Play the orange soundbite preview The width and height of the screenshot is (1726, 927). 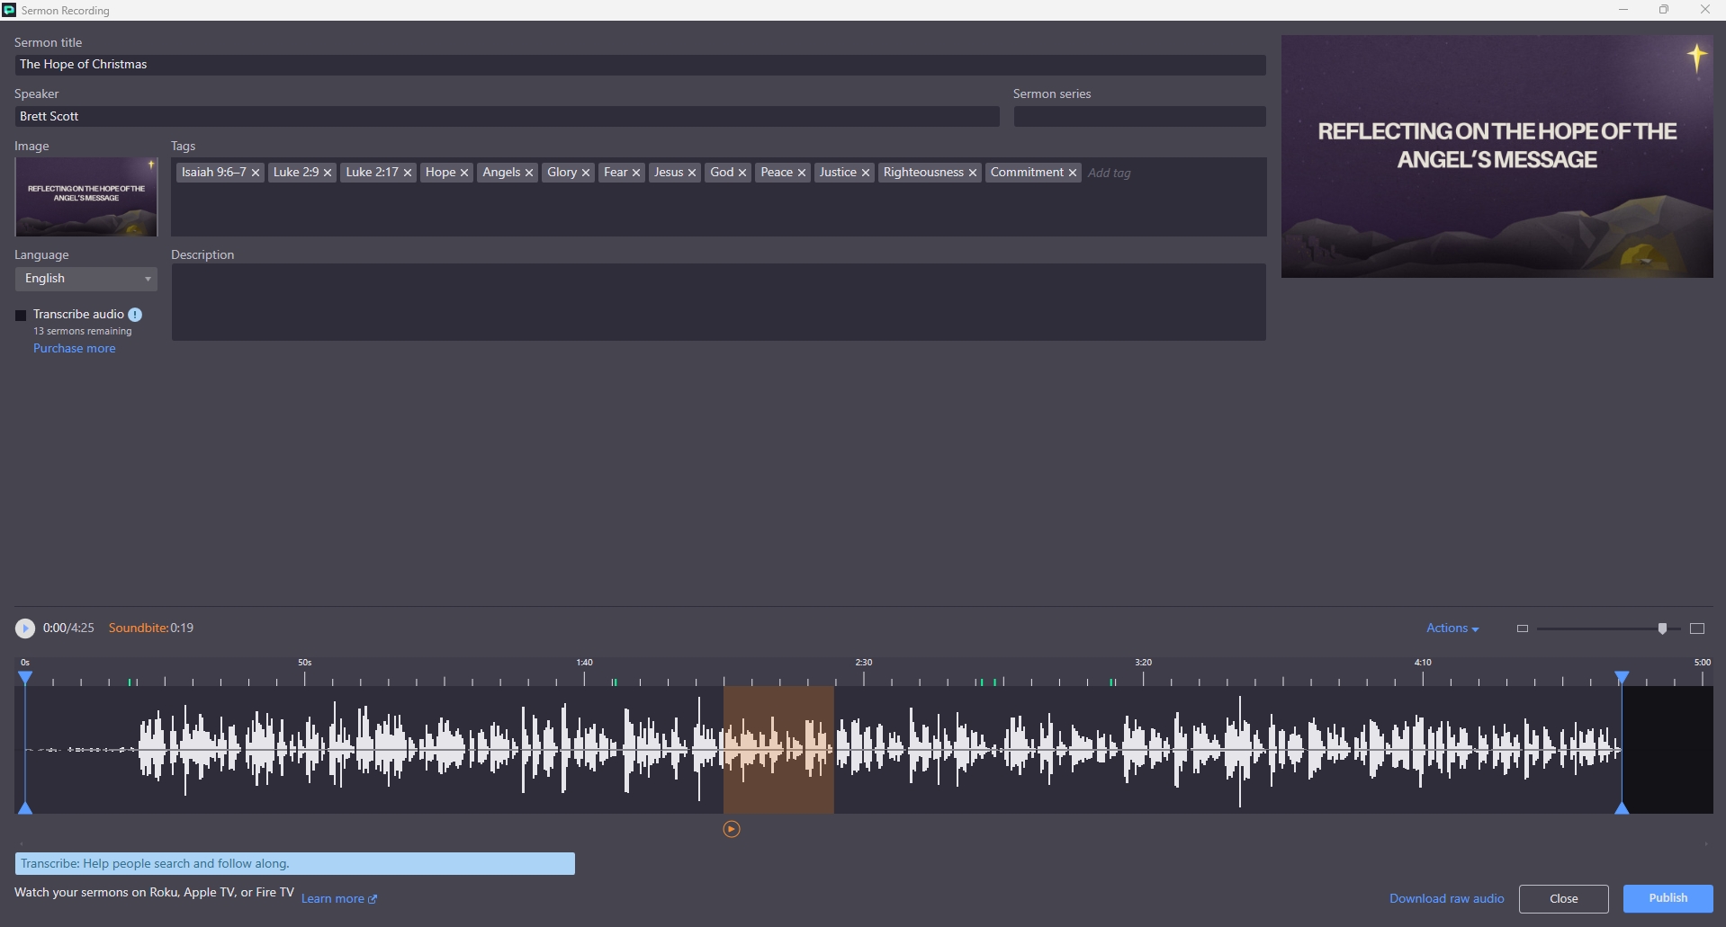[732, 829]
